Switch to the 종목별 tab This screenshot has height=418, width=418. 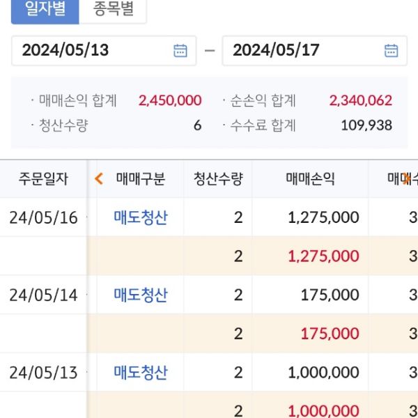pos(114,10)
